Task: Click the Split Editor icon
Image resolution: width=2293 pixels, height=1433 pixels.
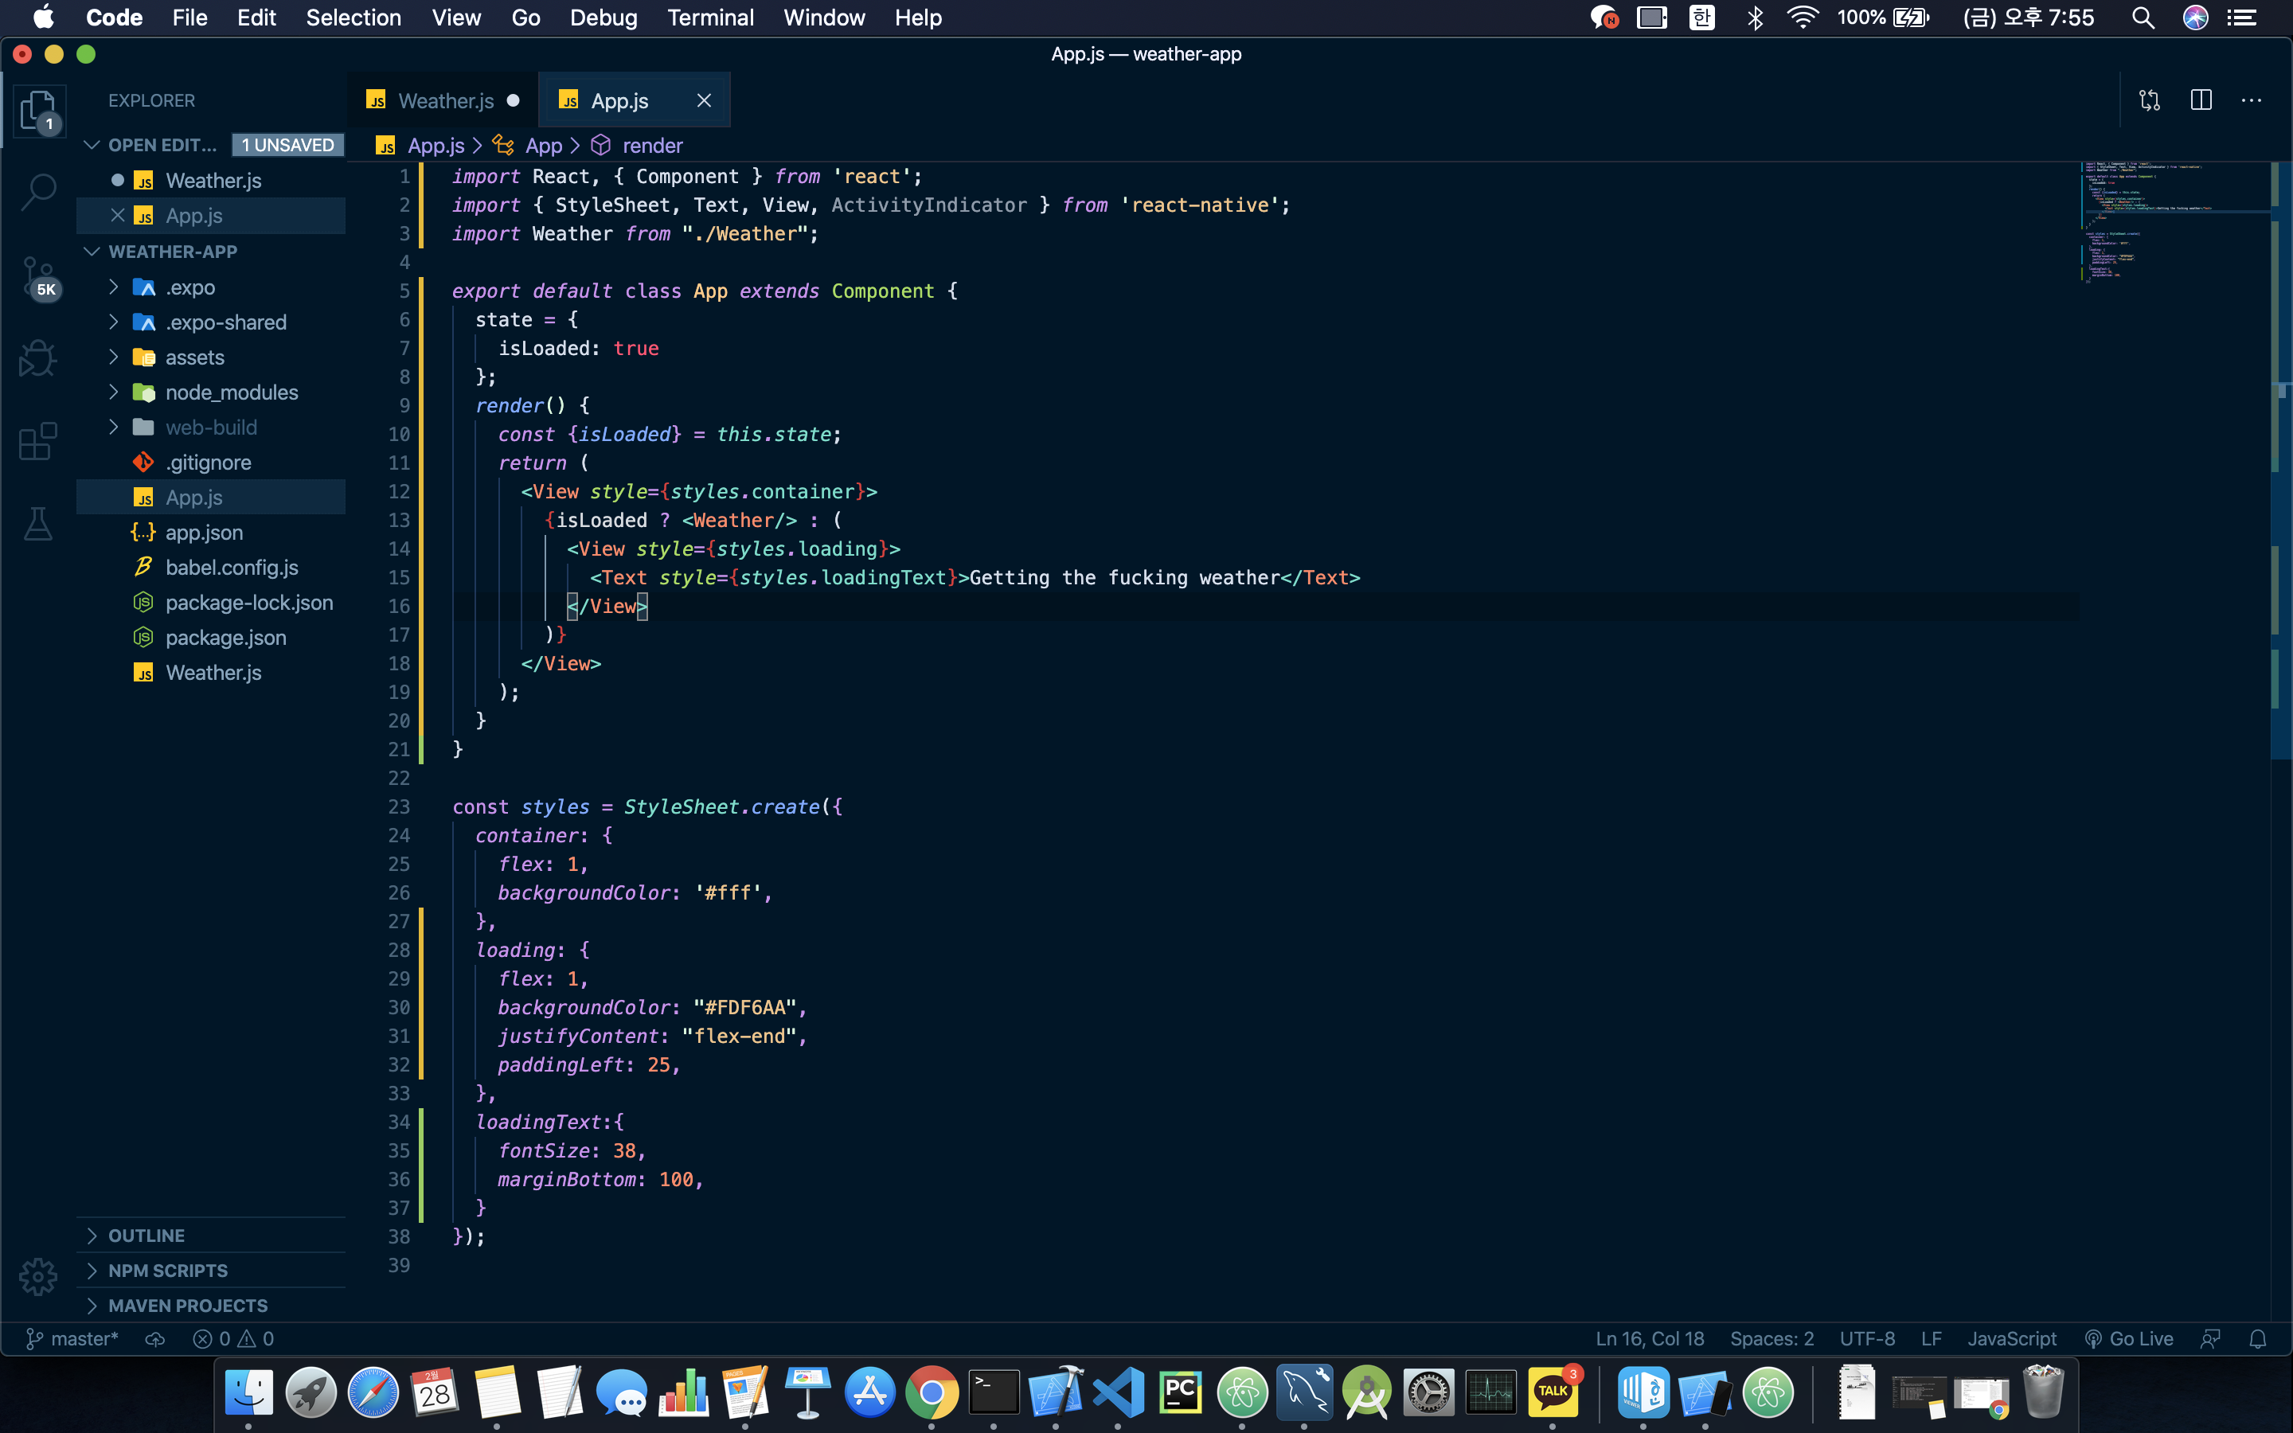Action: (x=2201, y=100)
